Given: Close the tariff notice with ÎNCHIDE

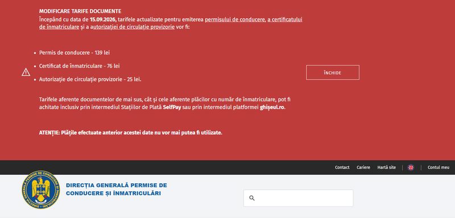Looking at the screenshot, I should (x=333, y=72).
